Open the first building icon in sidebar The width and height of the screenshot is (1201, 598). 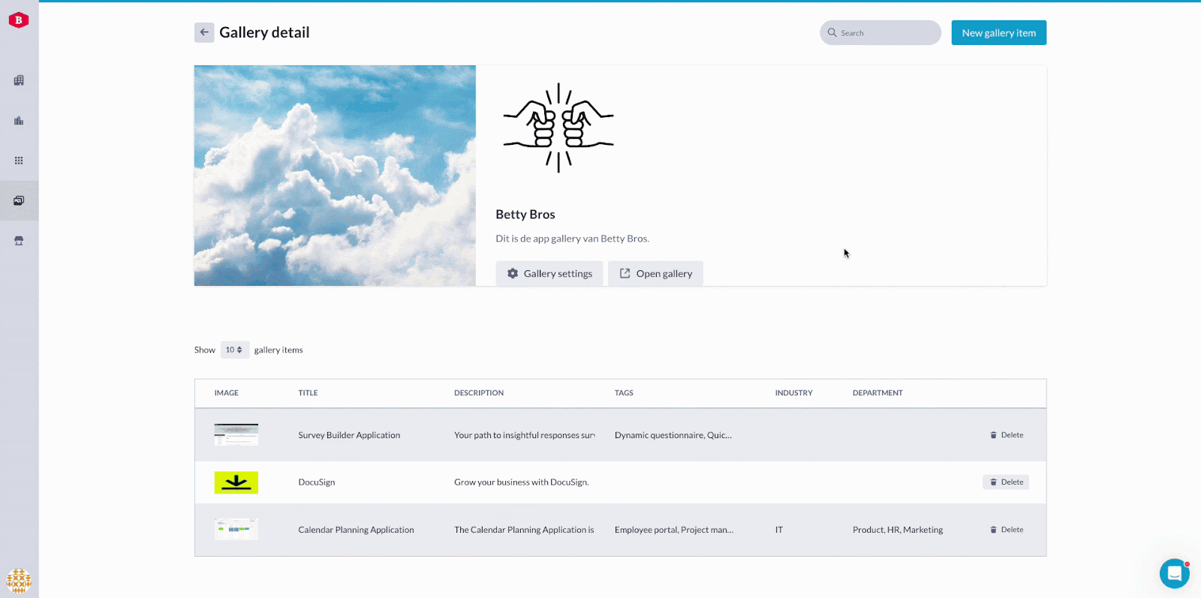19,80
